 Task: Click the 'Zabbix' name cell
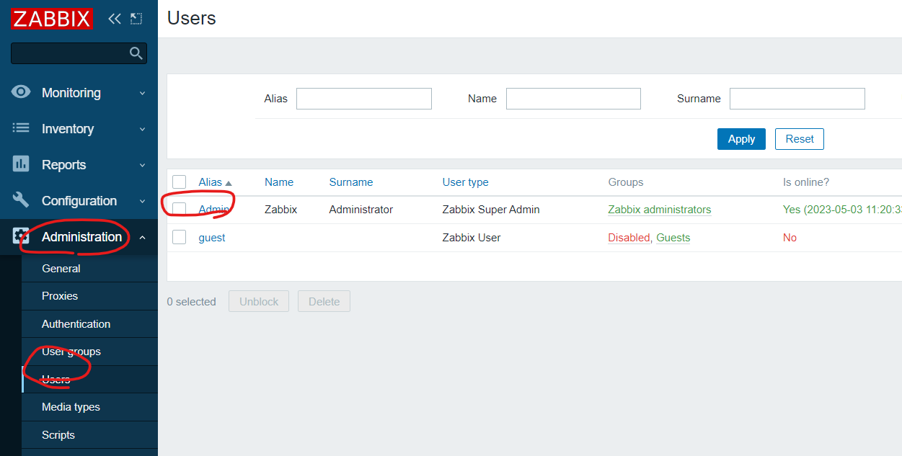[281, 210]
